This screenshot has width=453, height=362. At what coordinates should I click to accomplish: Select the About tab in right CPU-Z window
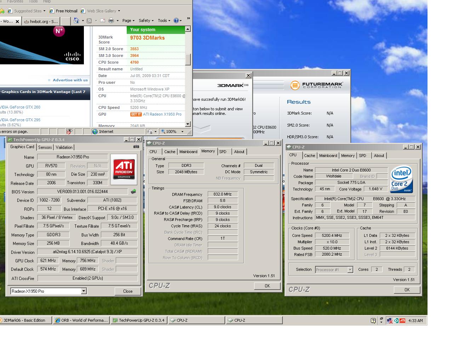tap(379, 156)
